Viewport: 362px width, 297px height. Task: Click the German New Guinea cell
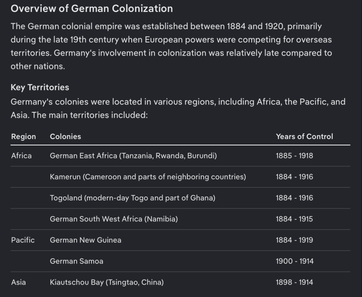(85, 240)
